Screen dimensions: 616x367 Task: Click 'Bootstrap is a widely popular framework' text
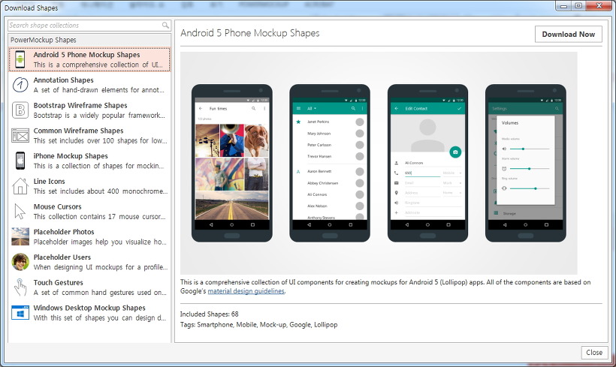tap(99, 116)
